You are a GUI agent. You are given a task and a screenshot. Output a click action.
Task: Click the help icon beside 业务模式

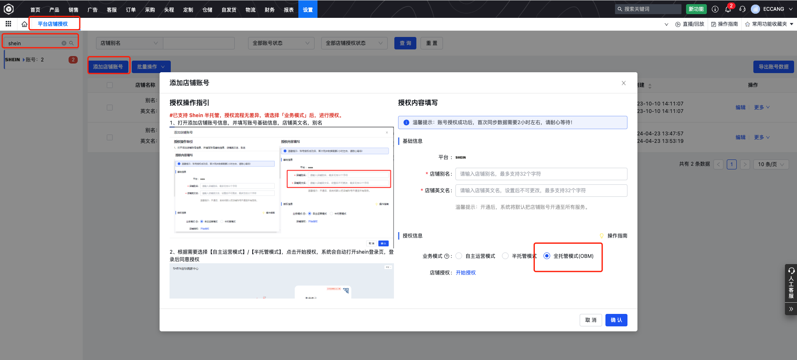tap(447, 256)
